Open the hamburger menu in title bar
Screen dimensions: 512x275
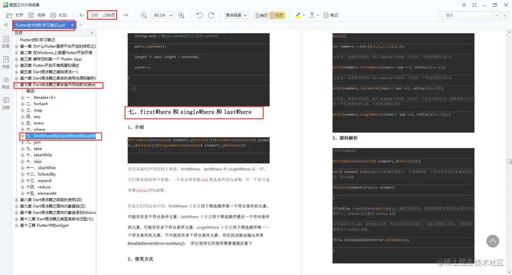[x=465, y=5]
